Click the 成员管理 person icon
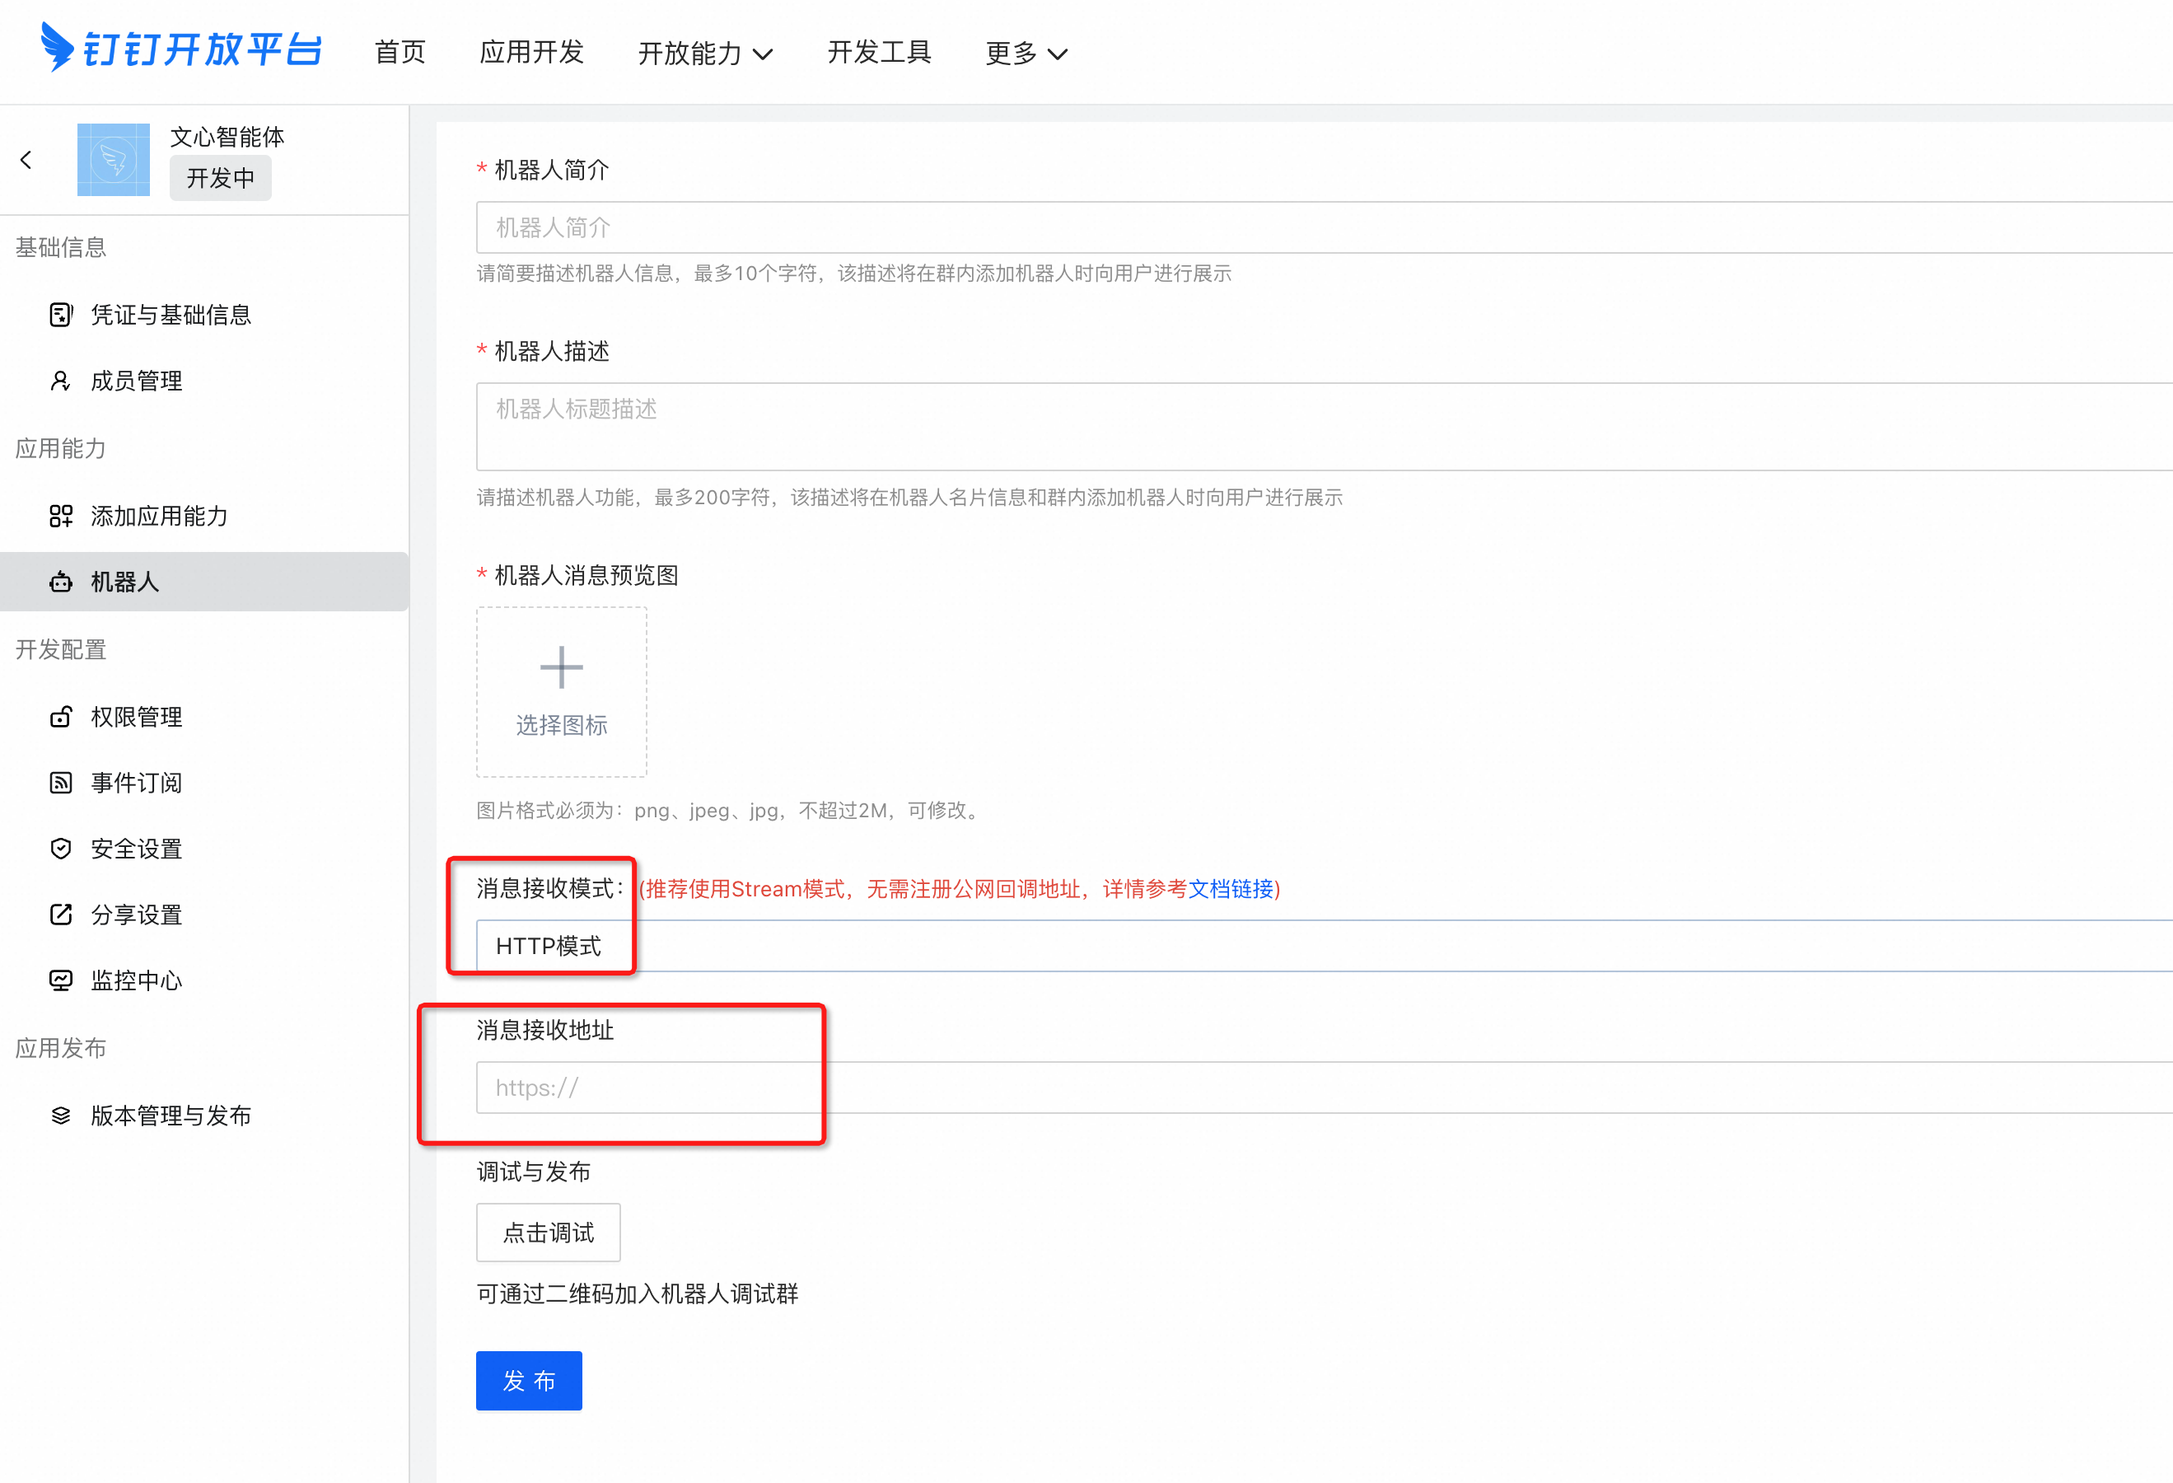The width and height of the screenshot is (2173, 1483). [x=61, y=381]
